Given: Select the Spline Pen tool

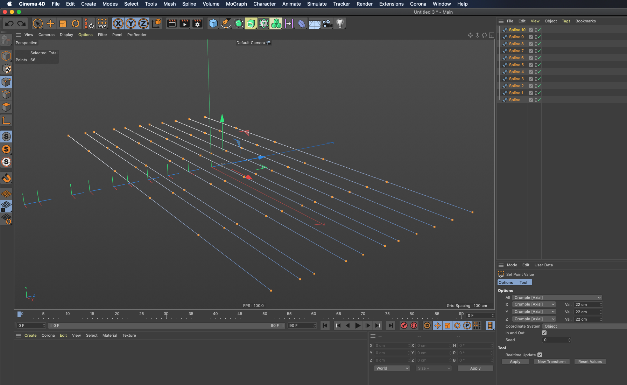Looking at the screenshot, I should (x=226, y=23).
